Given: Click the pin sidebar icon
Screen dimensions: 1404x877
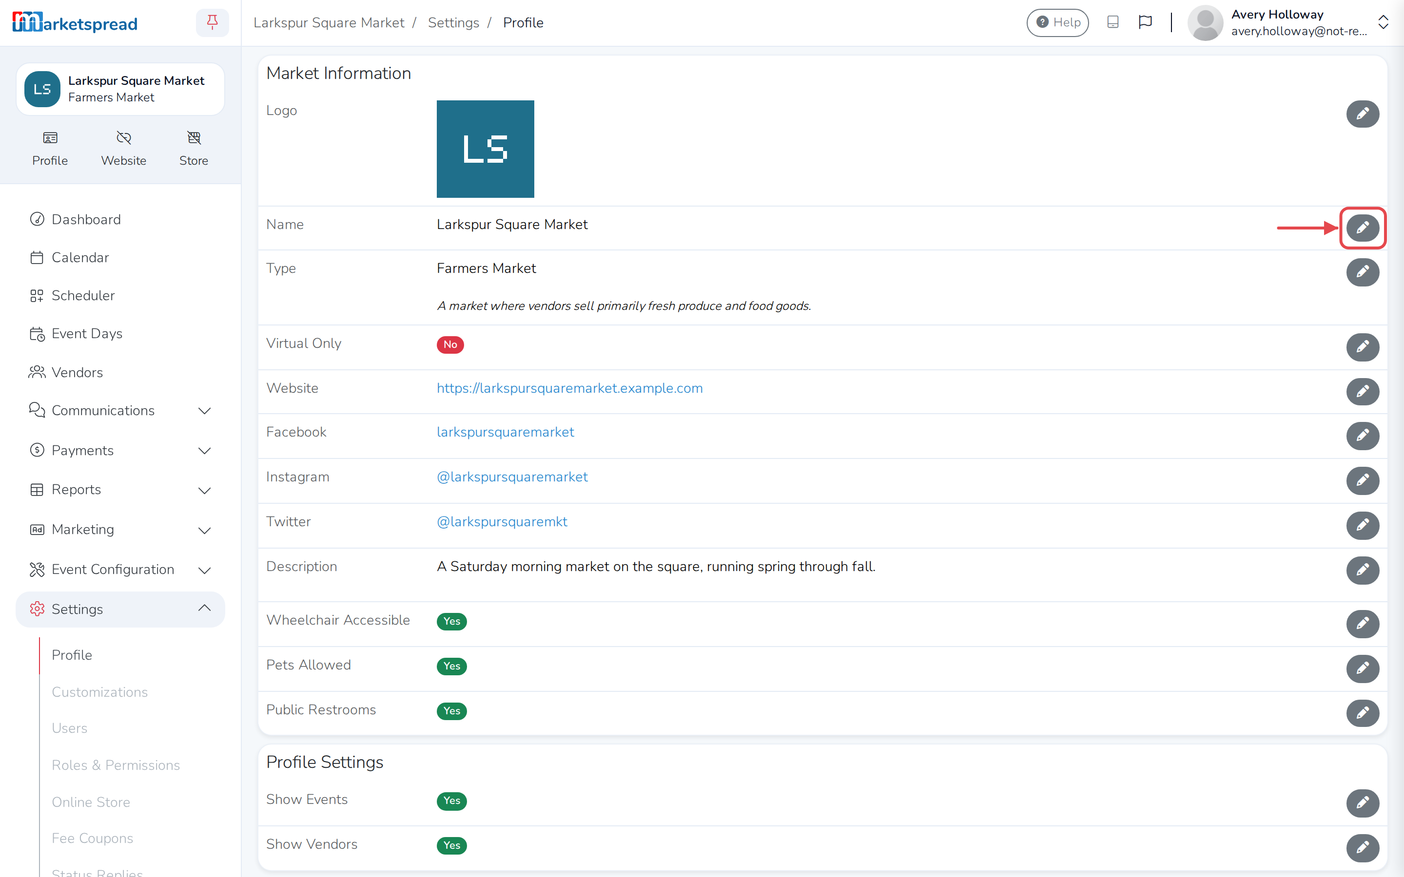Looking at the screenshot, I should pyautogui.click(x=213, y=22).
